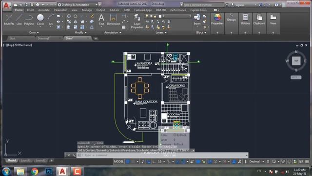Open the Parametric ribbon tab
The image size is (312, 176).
coord(60,10)
